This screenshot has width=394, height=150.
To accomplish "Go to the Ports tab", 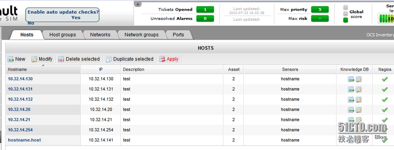I will pyautogui.click(x=178, y=35).
